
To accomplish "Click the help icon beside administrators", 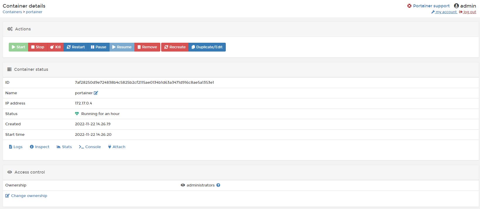I will (x=218, y=185).
